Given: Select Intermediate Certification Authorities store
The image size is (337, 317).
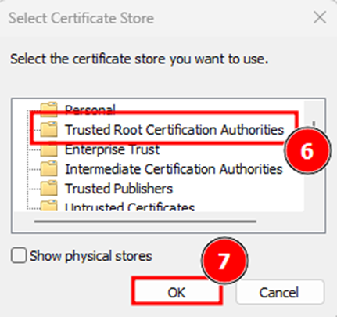Looking at the screenshot, I should (174, 169).
